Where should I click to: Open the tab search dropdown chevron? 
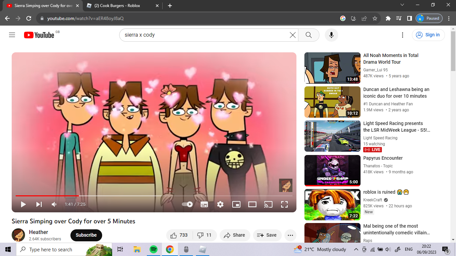click(x=402, y=5)
